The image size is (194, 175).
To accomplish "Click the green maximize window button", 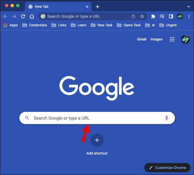I will pyautogui.click(x=18, y=6).
